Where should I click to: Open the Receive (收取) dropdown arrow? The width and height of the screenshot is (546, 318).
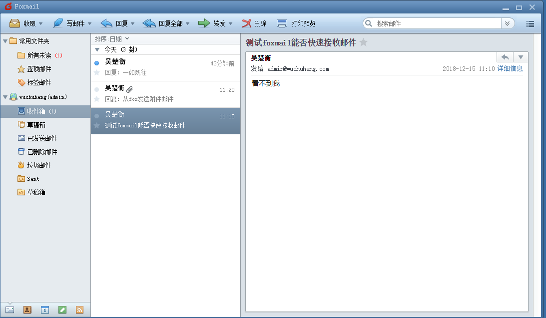click(41, 23)
